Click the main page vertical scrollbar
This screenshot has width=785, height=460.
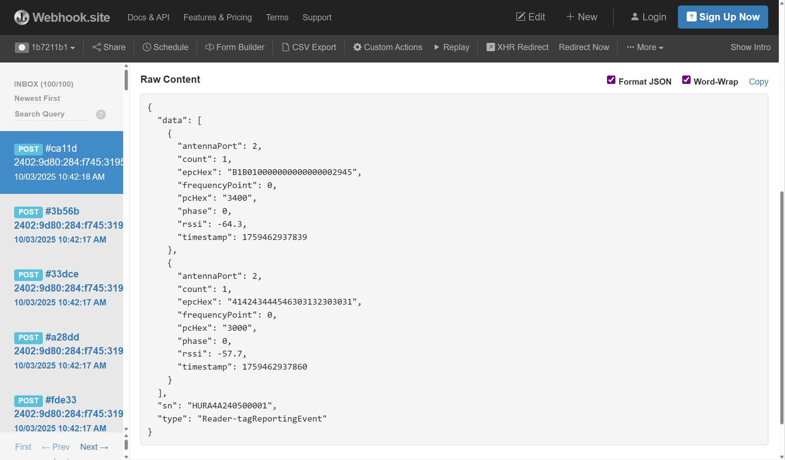coord(782,307)
